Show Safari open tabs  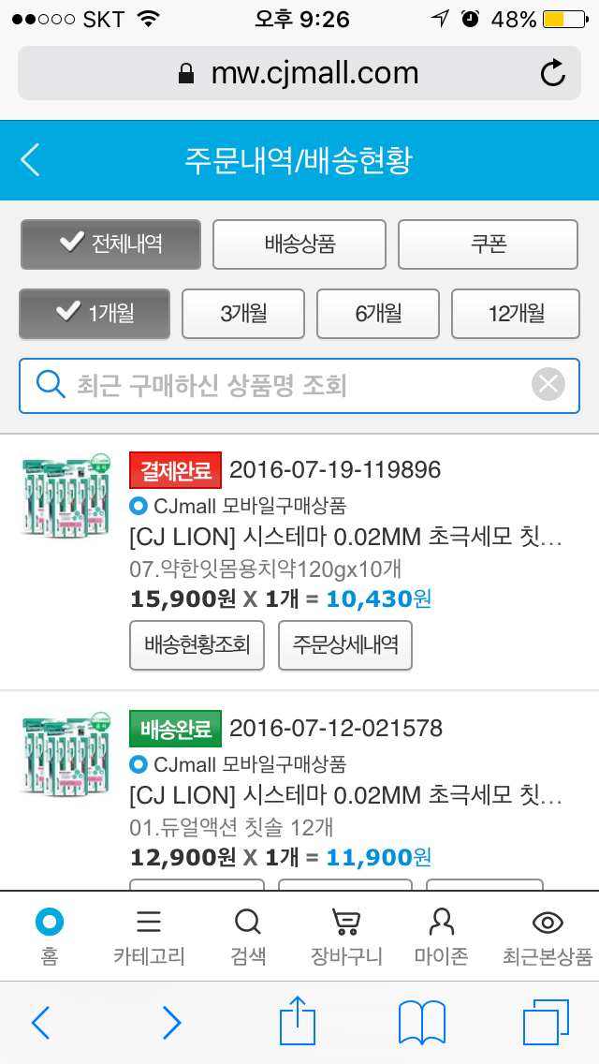click(x=546, y=1022)
